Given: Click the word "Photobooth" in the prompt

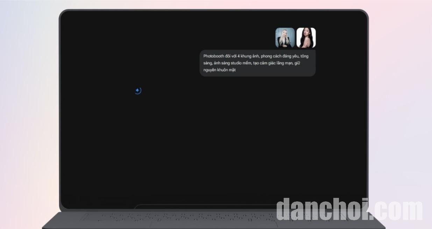Looking at the screenshot, I should pyautogui.click(x=214, y=56).
